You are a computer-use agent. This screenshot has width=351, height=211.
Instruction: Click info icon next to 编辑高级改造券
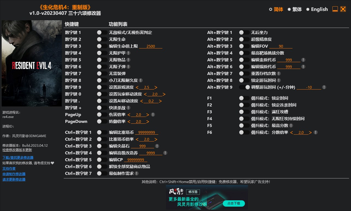(x=165, y=153)
